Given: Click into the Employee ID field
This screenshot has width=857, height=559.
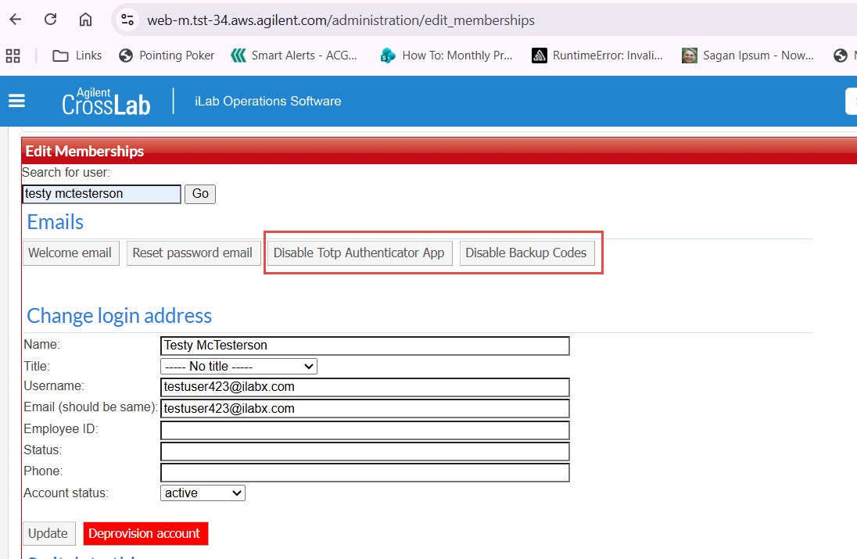Looking at the screenshot, I should [364, 430].
